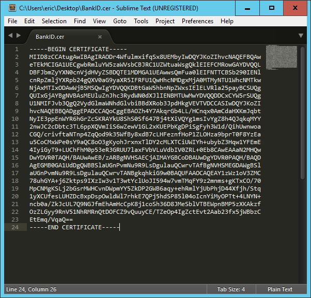Open the Selection menu
Screen dimensions: 311x298
pyautogui.click(x=54, y=21)
